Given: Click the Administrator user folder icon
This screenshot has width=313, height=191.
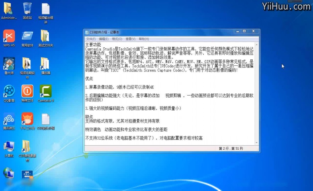Looking at the screenshot, I should pyautogui.click(x=9, y=11).
